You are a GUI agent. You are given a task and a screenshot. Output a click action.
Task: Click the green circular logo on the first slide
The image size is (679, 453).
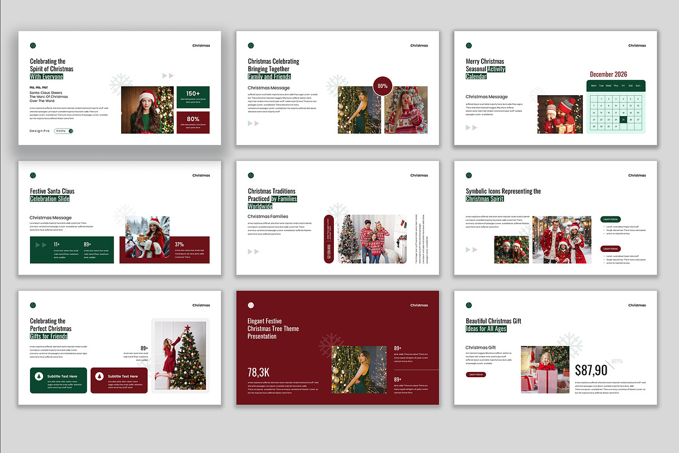(x=33, y=45)
